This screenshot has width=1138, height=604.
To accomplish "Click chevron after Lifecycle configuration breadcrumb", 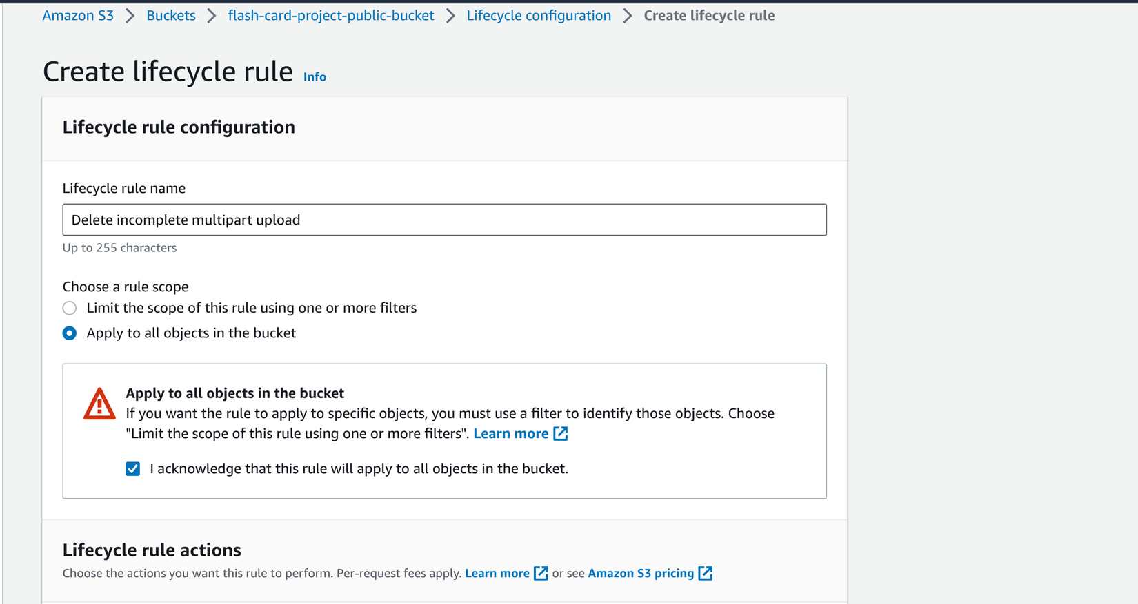I will [x=628, y=16].
